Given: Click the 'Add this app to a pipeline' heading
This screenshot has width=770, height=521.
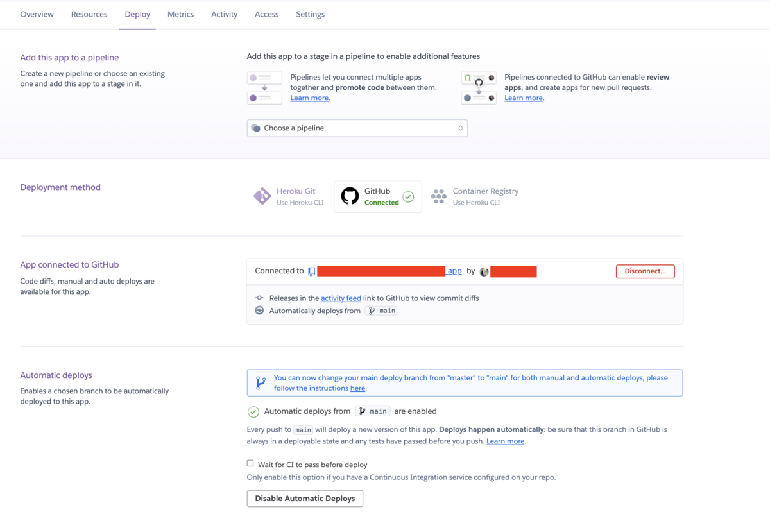Looking at the screenshot, I should tap(69, 58).
